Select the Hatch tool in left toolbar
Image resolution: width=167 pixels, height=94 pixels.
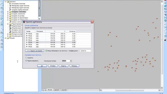[x=2, y=25]
